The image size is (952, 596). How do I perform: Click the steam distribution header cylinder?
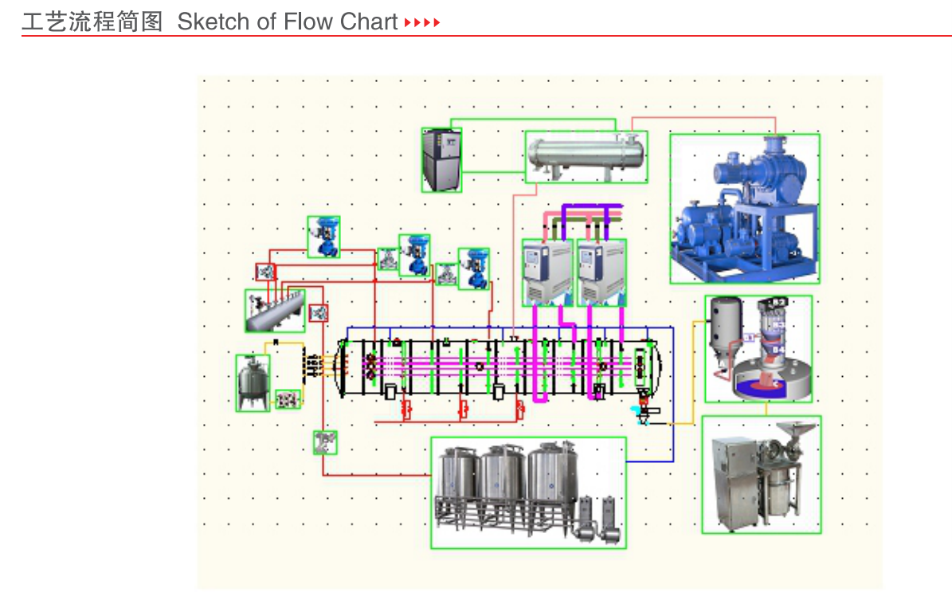(x=275, y=311)
